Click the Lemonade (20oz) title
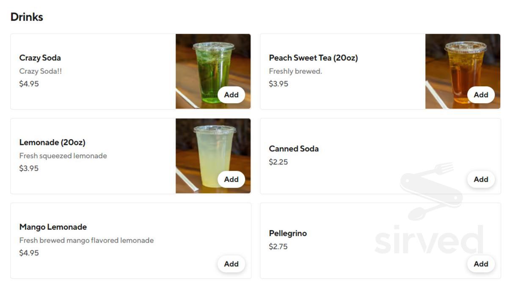The height and width of the screenshot is (285, 507). (52, 142)
